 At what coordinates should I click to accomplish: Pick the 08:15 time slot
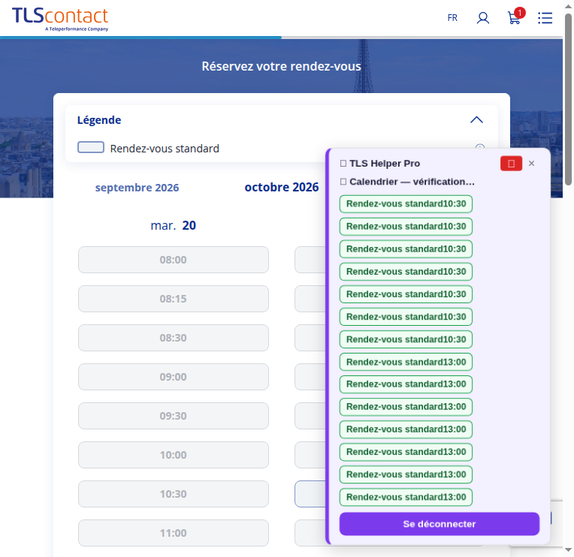pyautogui.click(x=173, y=299)
